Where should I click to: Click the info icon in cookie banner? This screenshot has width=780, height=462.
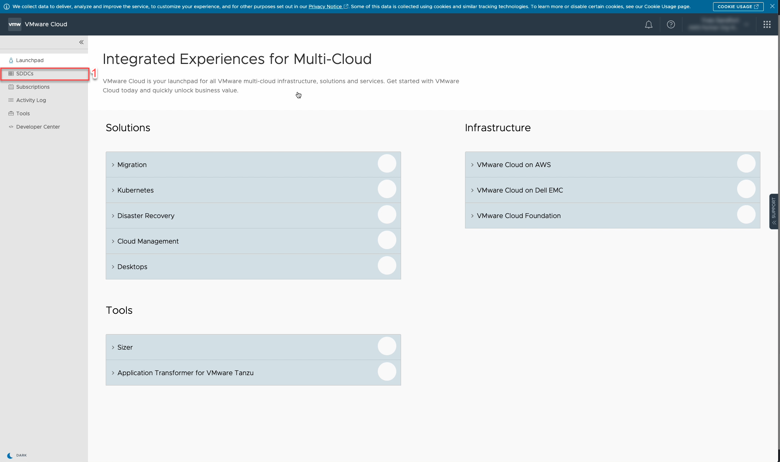[x=7, y=7]
